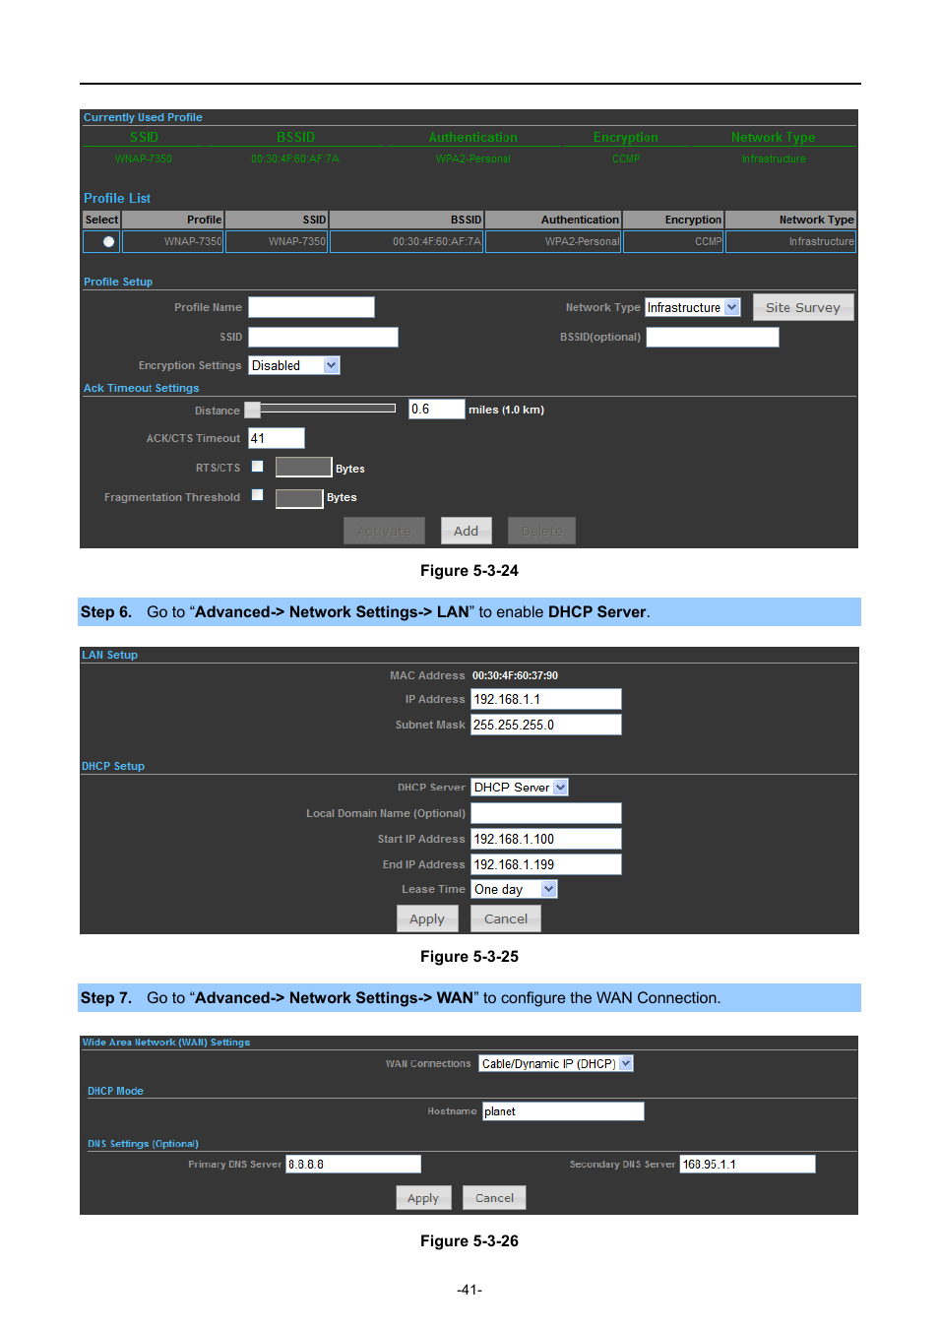The image size is (939, 1329).
Task: Click the Authentication column header in Profile List
Action: pos(553,220)
